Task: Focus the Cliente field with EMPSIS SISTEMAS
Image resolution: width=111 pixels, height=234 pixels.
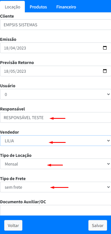Action: pos(55,25)
